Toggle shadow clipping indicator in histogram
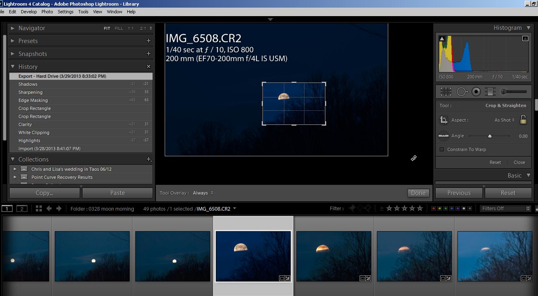538x296 pixels. pos(442,39)
